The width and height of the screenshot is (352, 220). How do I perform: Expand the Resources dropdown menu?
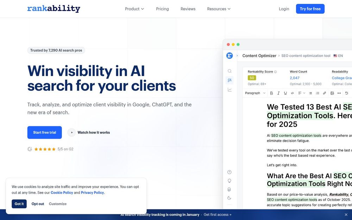tap(219, 9)
